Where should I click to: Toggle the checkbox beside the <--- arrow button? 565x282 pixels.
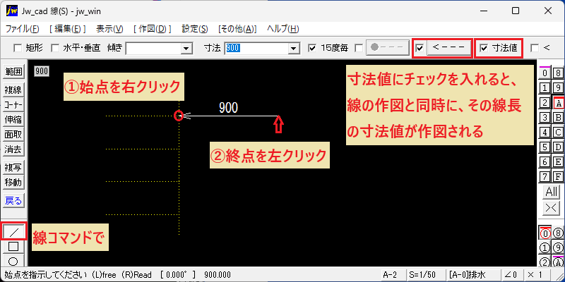click(x=420, y=48)
